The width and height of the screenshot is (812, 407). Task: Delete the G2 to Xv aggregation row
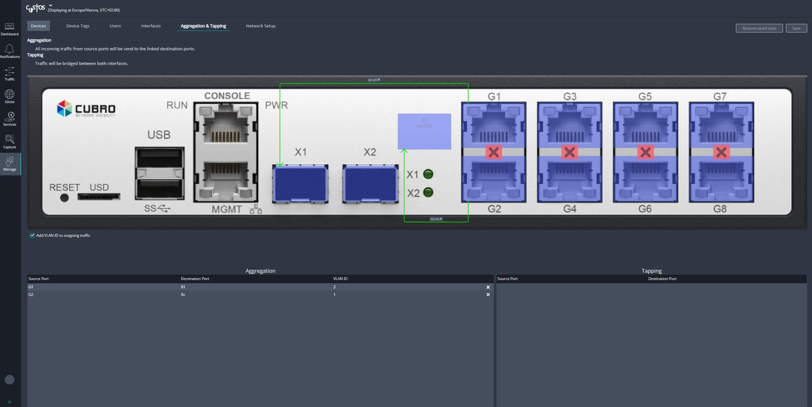[x=488, y=295]
